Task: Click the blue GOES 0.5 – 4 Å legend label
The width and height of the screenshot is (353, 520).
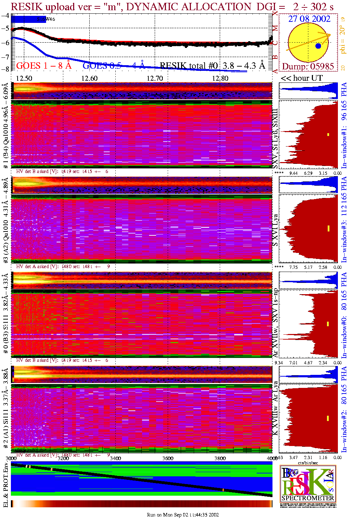Action: coord(114,66)
